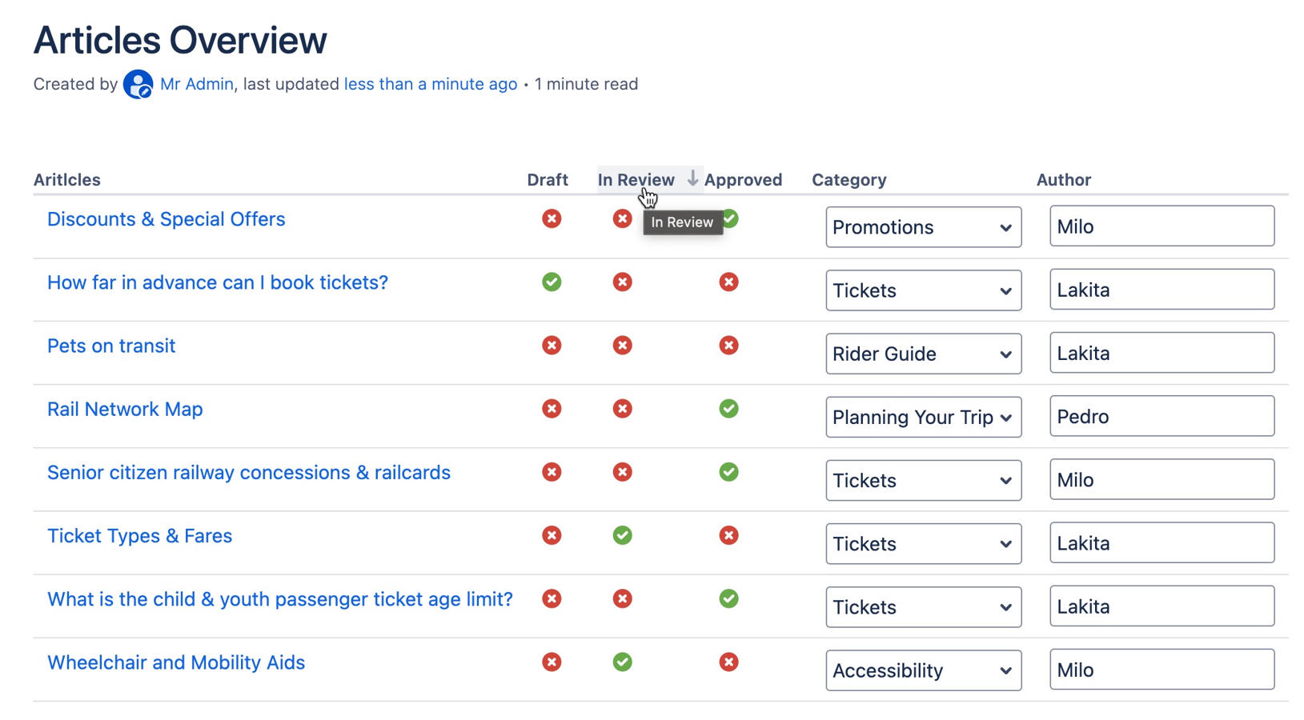
Task: Click the green Approved check for Senior citizen railcards
Action: 728,472
